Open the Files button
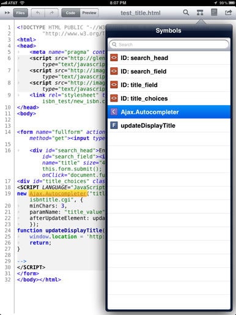The width and height of the screenshot is (236, 315). 20,13
